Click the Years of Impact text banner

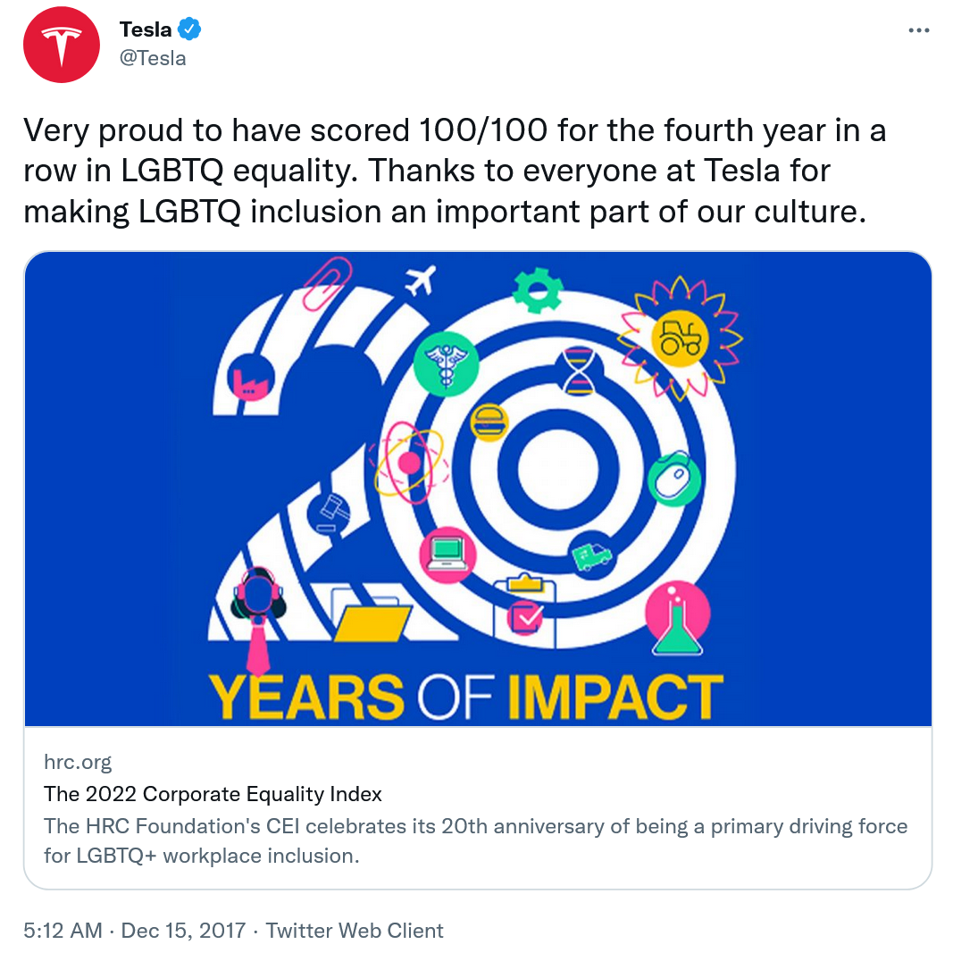pos(465,697)
